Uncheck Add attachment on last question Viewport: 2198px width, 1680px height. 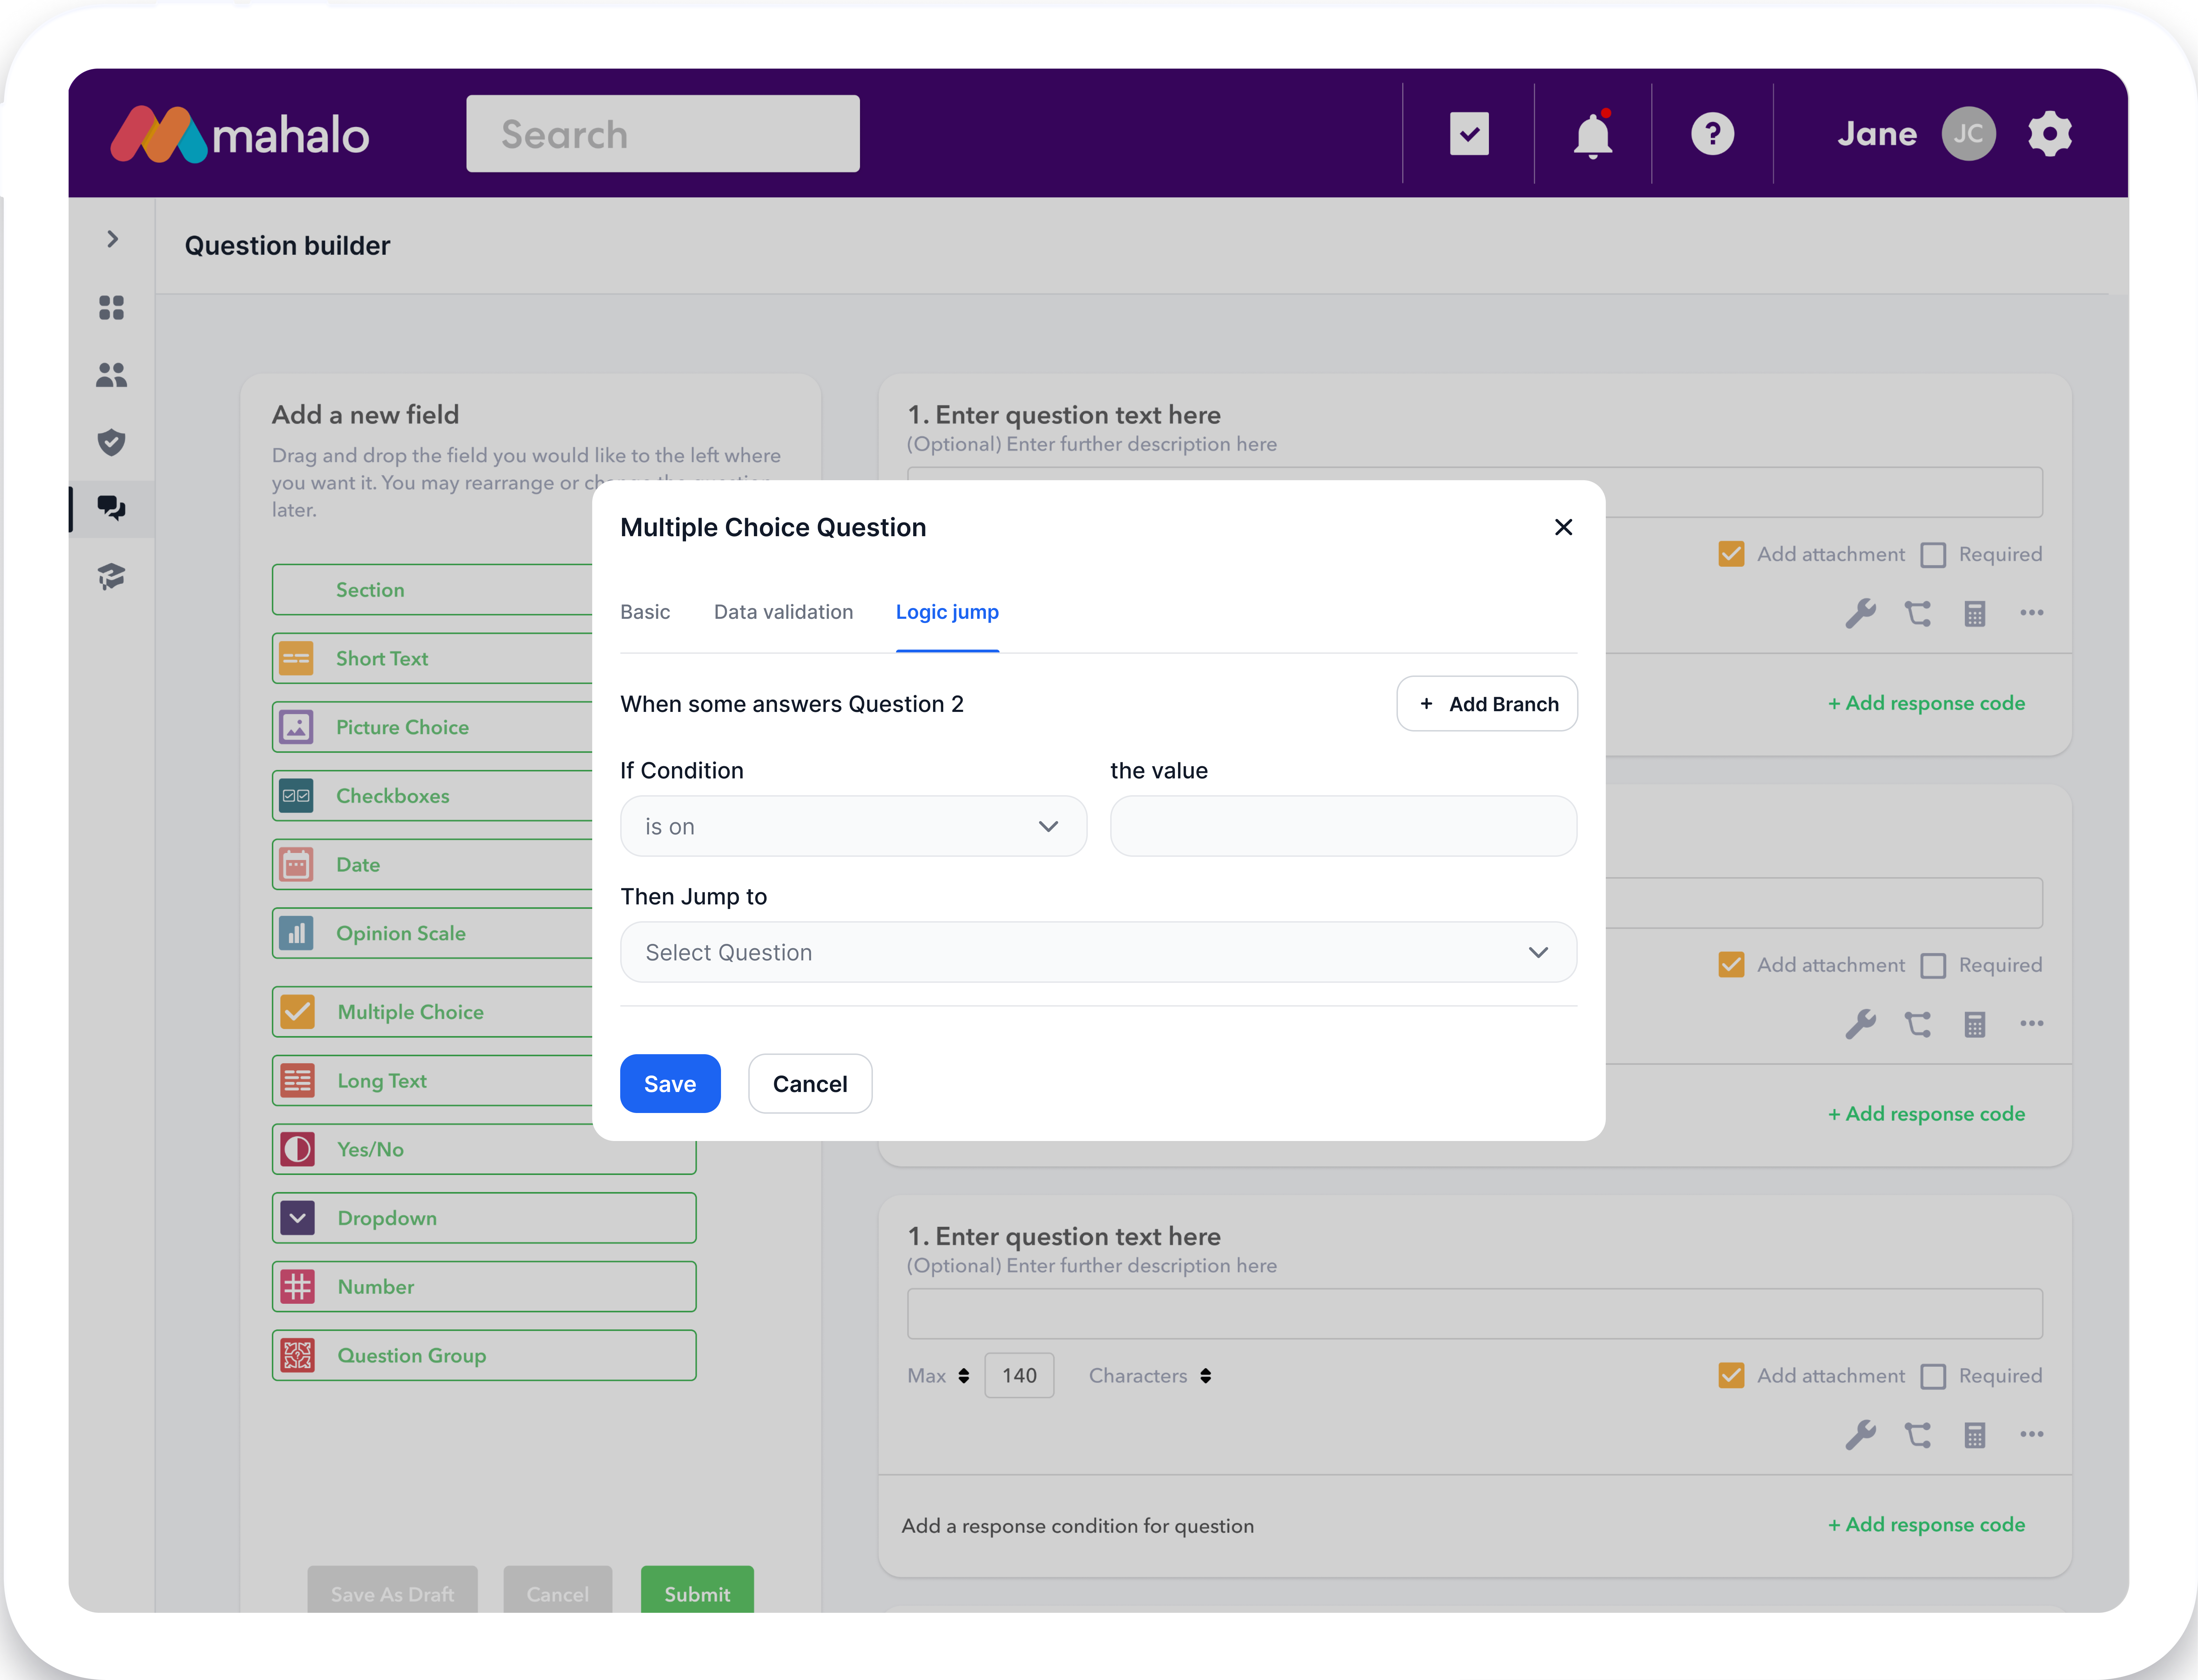coord(1731,1376)
